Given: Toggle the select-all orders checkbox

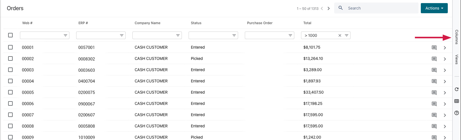Looking at the screenshot, I should [x=10, y=35].
